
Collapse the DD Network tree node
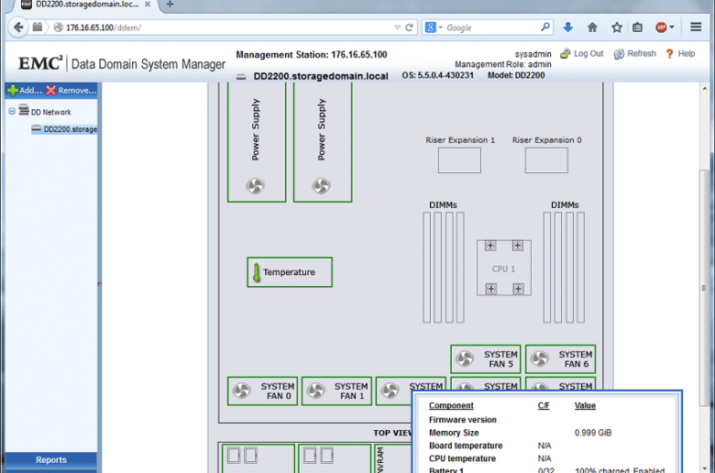pos(12,111)
